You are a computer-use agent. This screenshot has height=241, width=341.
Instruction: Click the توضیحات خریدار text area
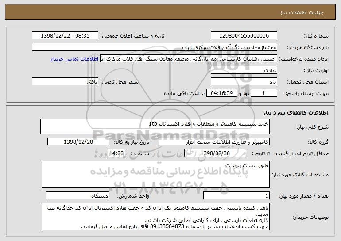(155, 217)
